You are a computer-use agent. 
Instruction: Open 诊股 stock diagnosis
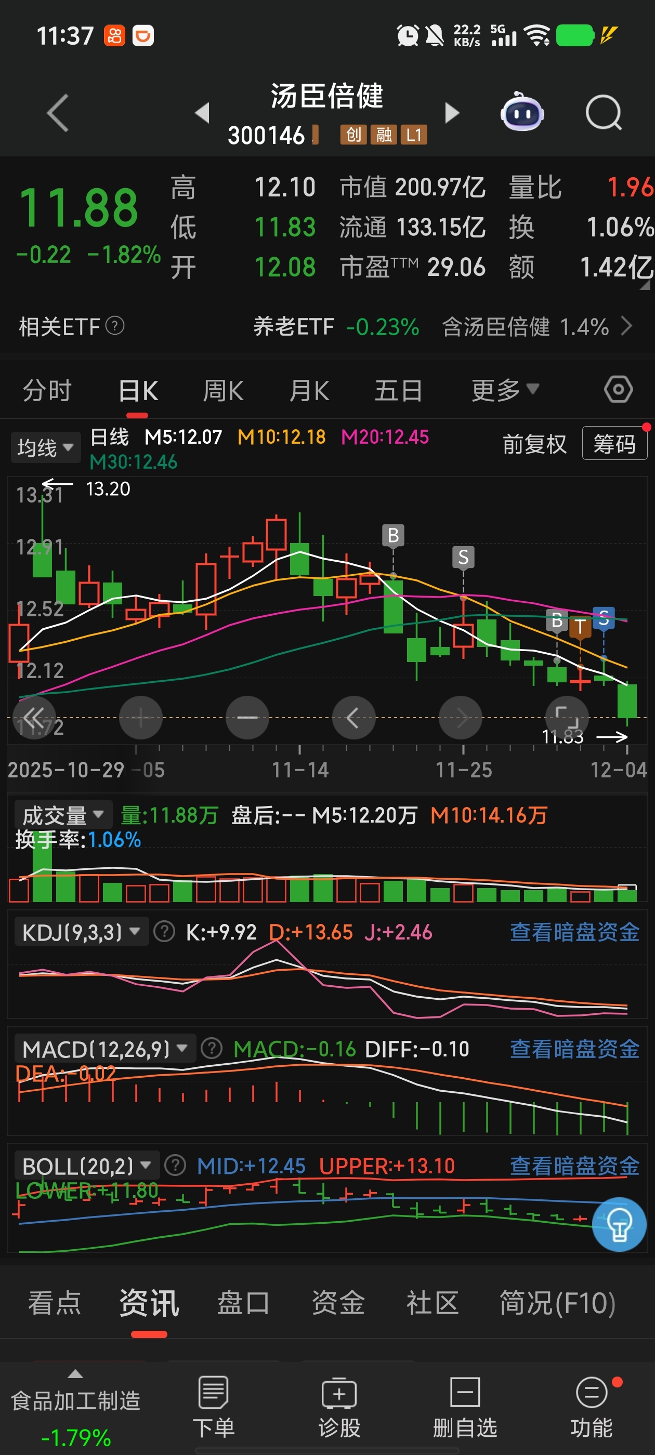(x=339, y=1407)
